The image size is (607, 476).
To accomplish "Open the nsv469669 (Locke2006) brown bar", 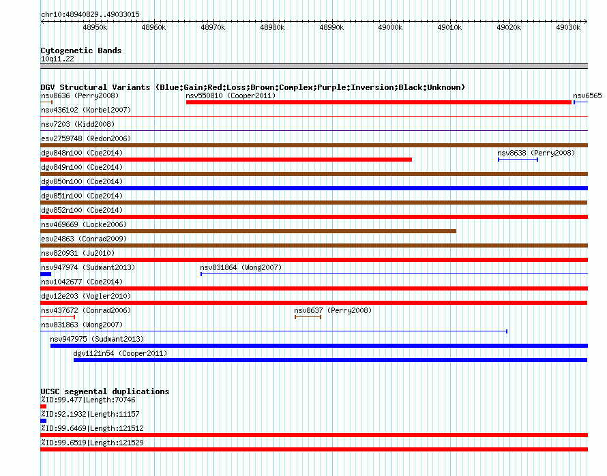I will point(248,231).
